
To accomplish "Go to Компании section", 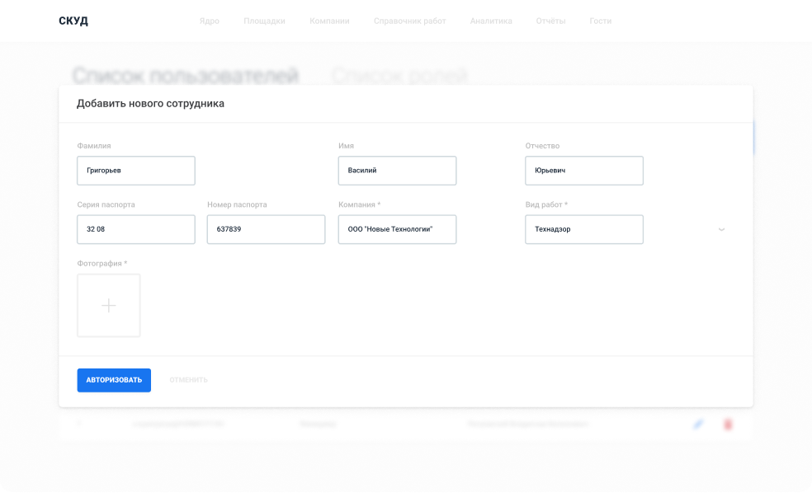I will coord(329,21).
